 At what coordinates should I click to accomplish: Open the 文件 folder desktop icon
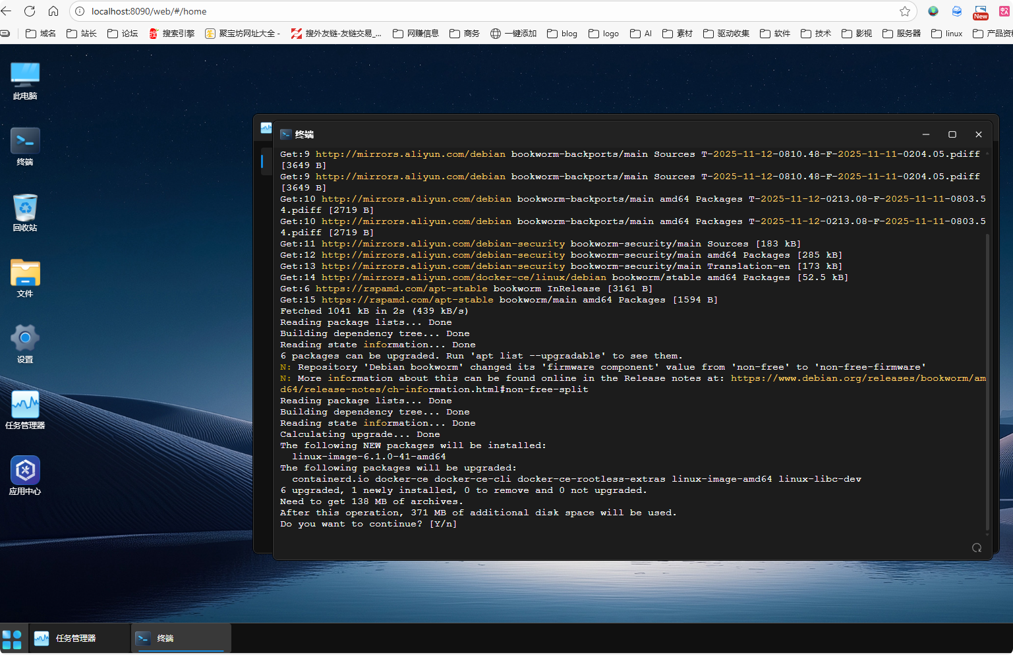[25, 273]
